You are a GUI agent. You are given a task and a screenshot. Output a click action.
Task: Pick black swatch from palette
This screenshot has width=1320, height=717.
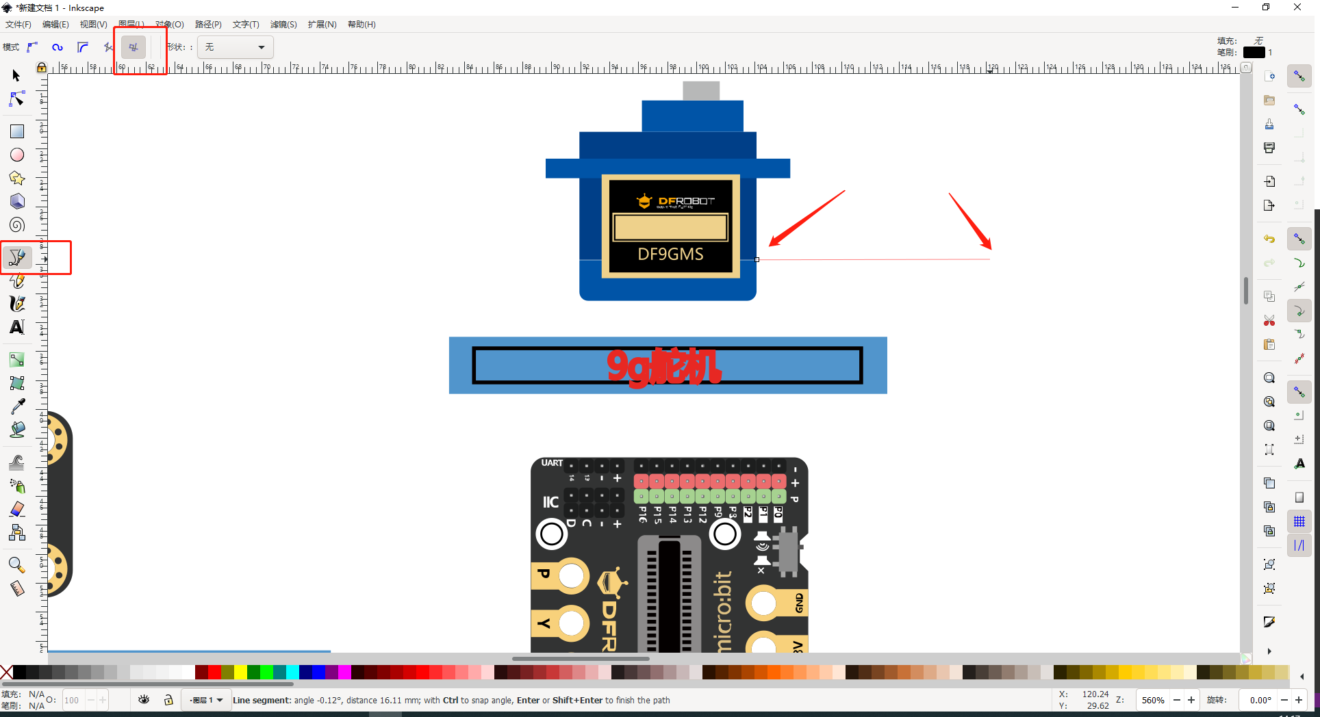20,673
